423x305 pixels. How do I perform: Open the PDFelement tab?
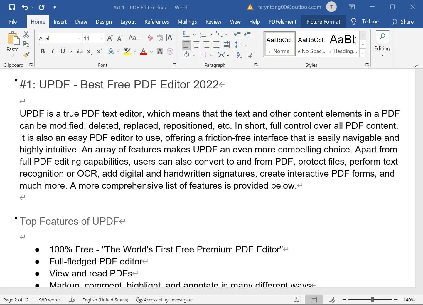(282, 22)
